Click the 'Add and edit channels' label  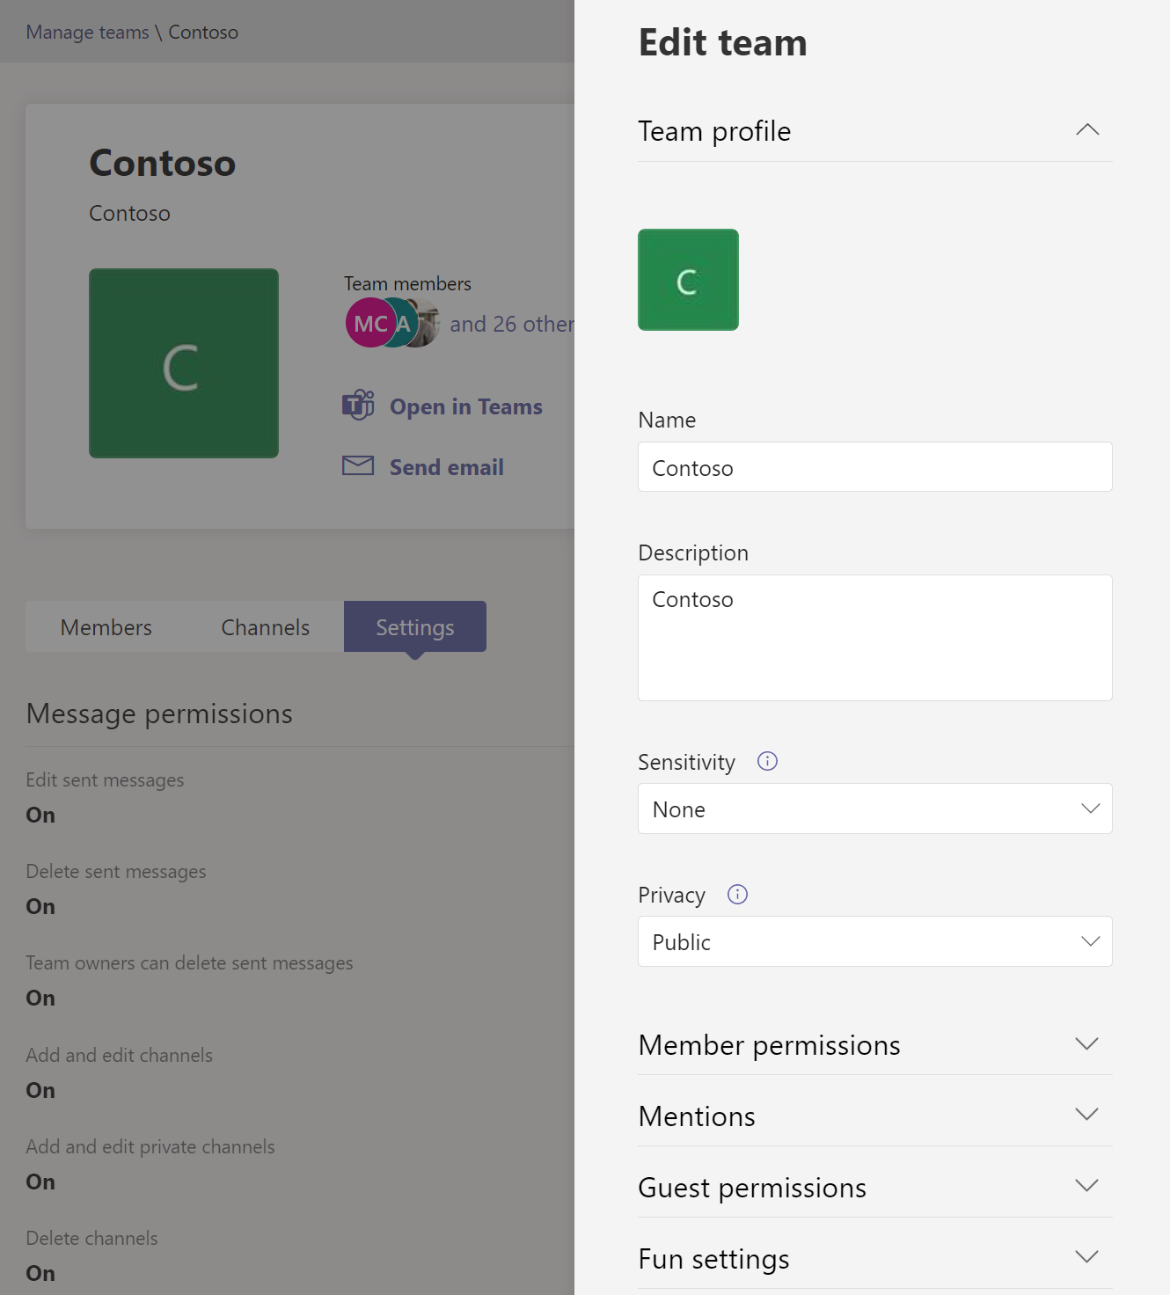click(x=119, y=1055)
